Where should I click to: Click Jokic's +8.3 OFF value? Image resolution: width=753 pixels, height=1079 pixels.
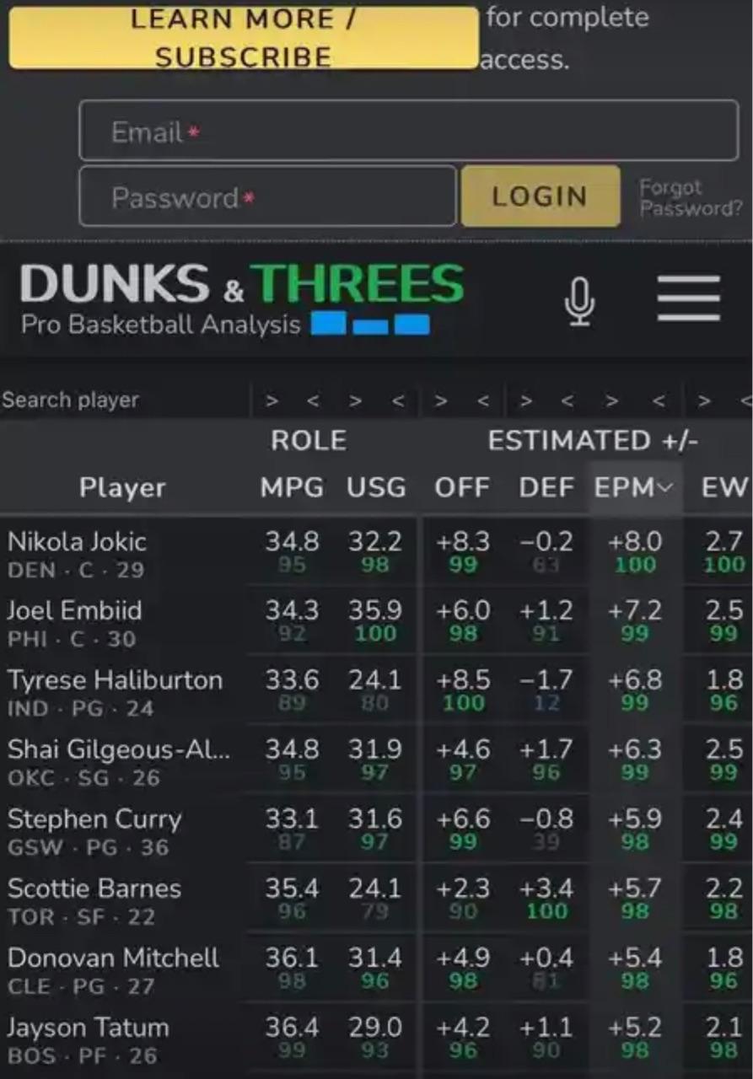tap(464, 541)
